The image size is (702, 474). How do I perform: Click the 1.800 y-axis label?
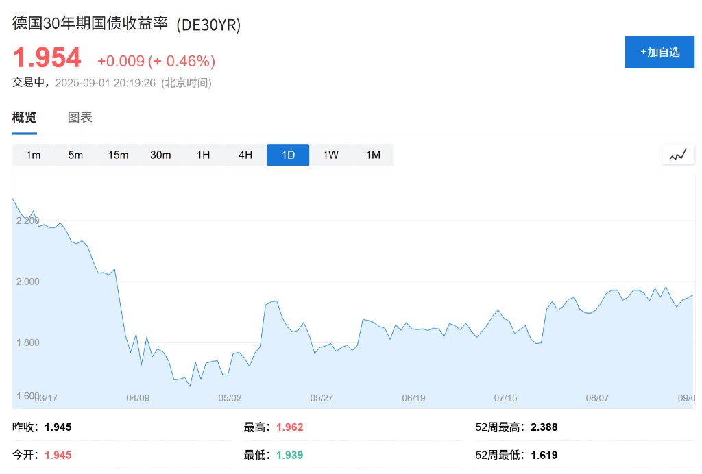point(27,342)
